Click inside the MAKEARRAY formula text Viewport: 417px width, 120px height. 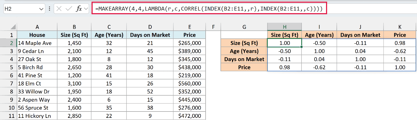[x=209, y=9]
